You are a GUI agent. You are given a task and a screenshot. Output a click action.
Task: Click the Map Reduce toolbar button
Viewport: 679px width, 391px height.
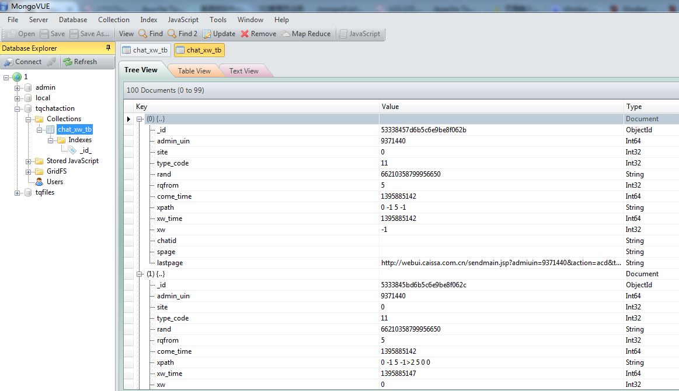point(306,34)
